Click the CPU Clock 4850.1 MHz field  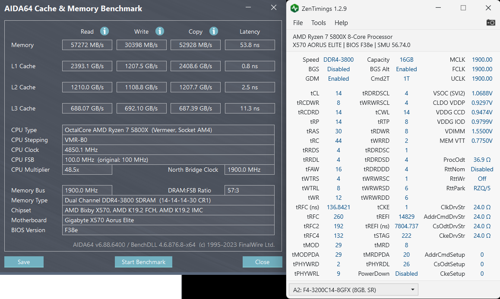[168, 150]
